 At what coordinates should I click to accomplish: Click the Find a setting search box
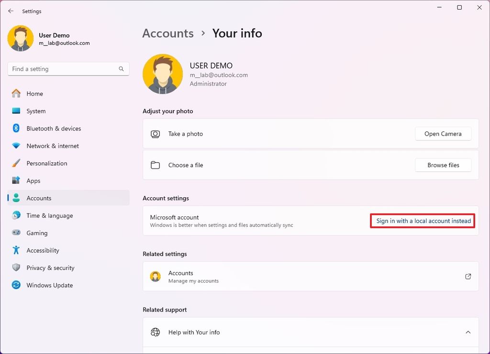click(68, 68)
